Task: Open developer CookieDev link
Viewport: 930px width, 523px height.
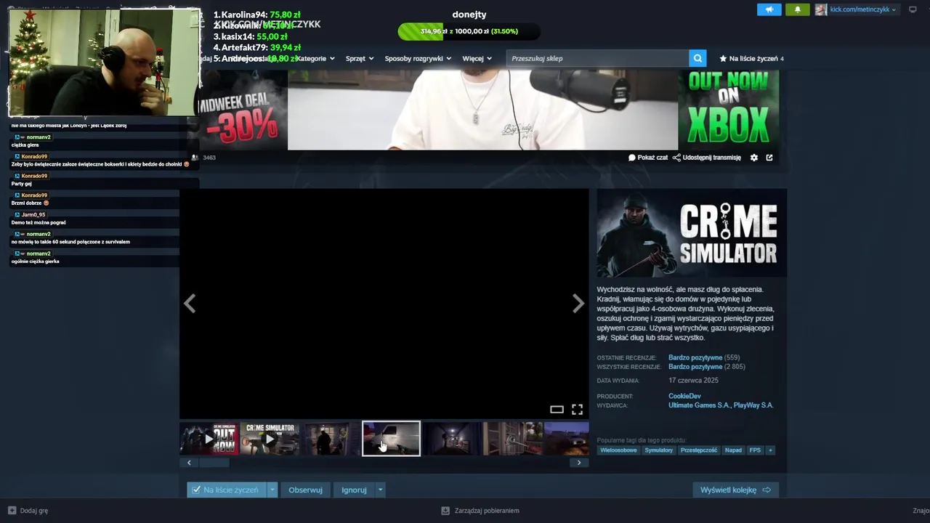Action: pos(684,397)
